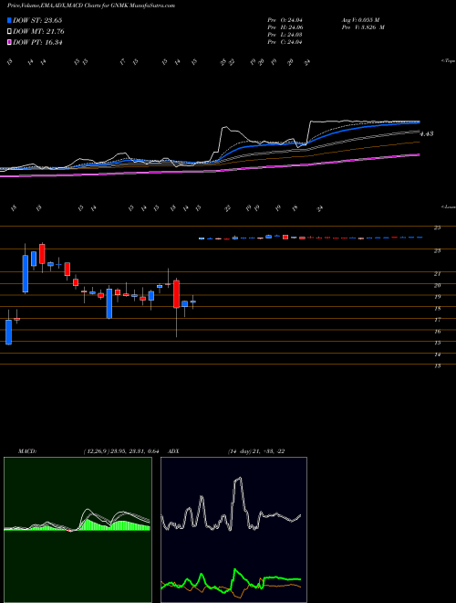This screenshot has height=603, width=456.
Task: Click inside the green MACD histogram chart
Action: coord(78,530)
